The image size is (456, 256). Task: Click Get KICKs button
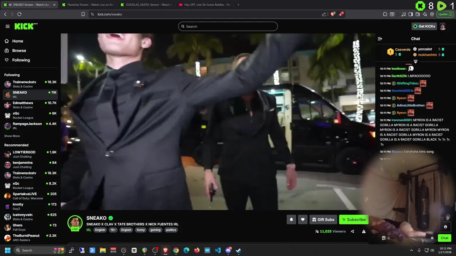(x=424, y=26)
